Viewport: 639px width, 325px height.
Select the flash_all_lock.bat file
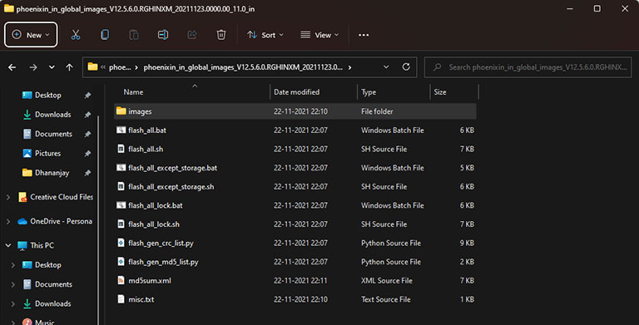[x=295, y=205]
